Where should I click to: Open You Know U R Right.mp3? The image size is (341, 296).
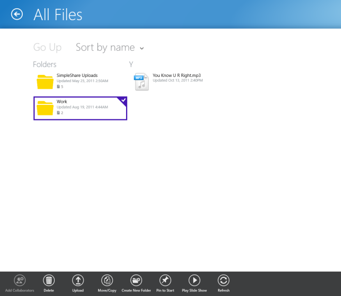(x=177, y=75)
